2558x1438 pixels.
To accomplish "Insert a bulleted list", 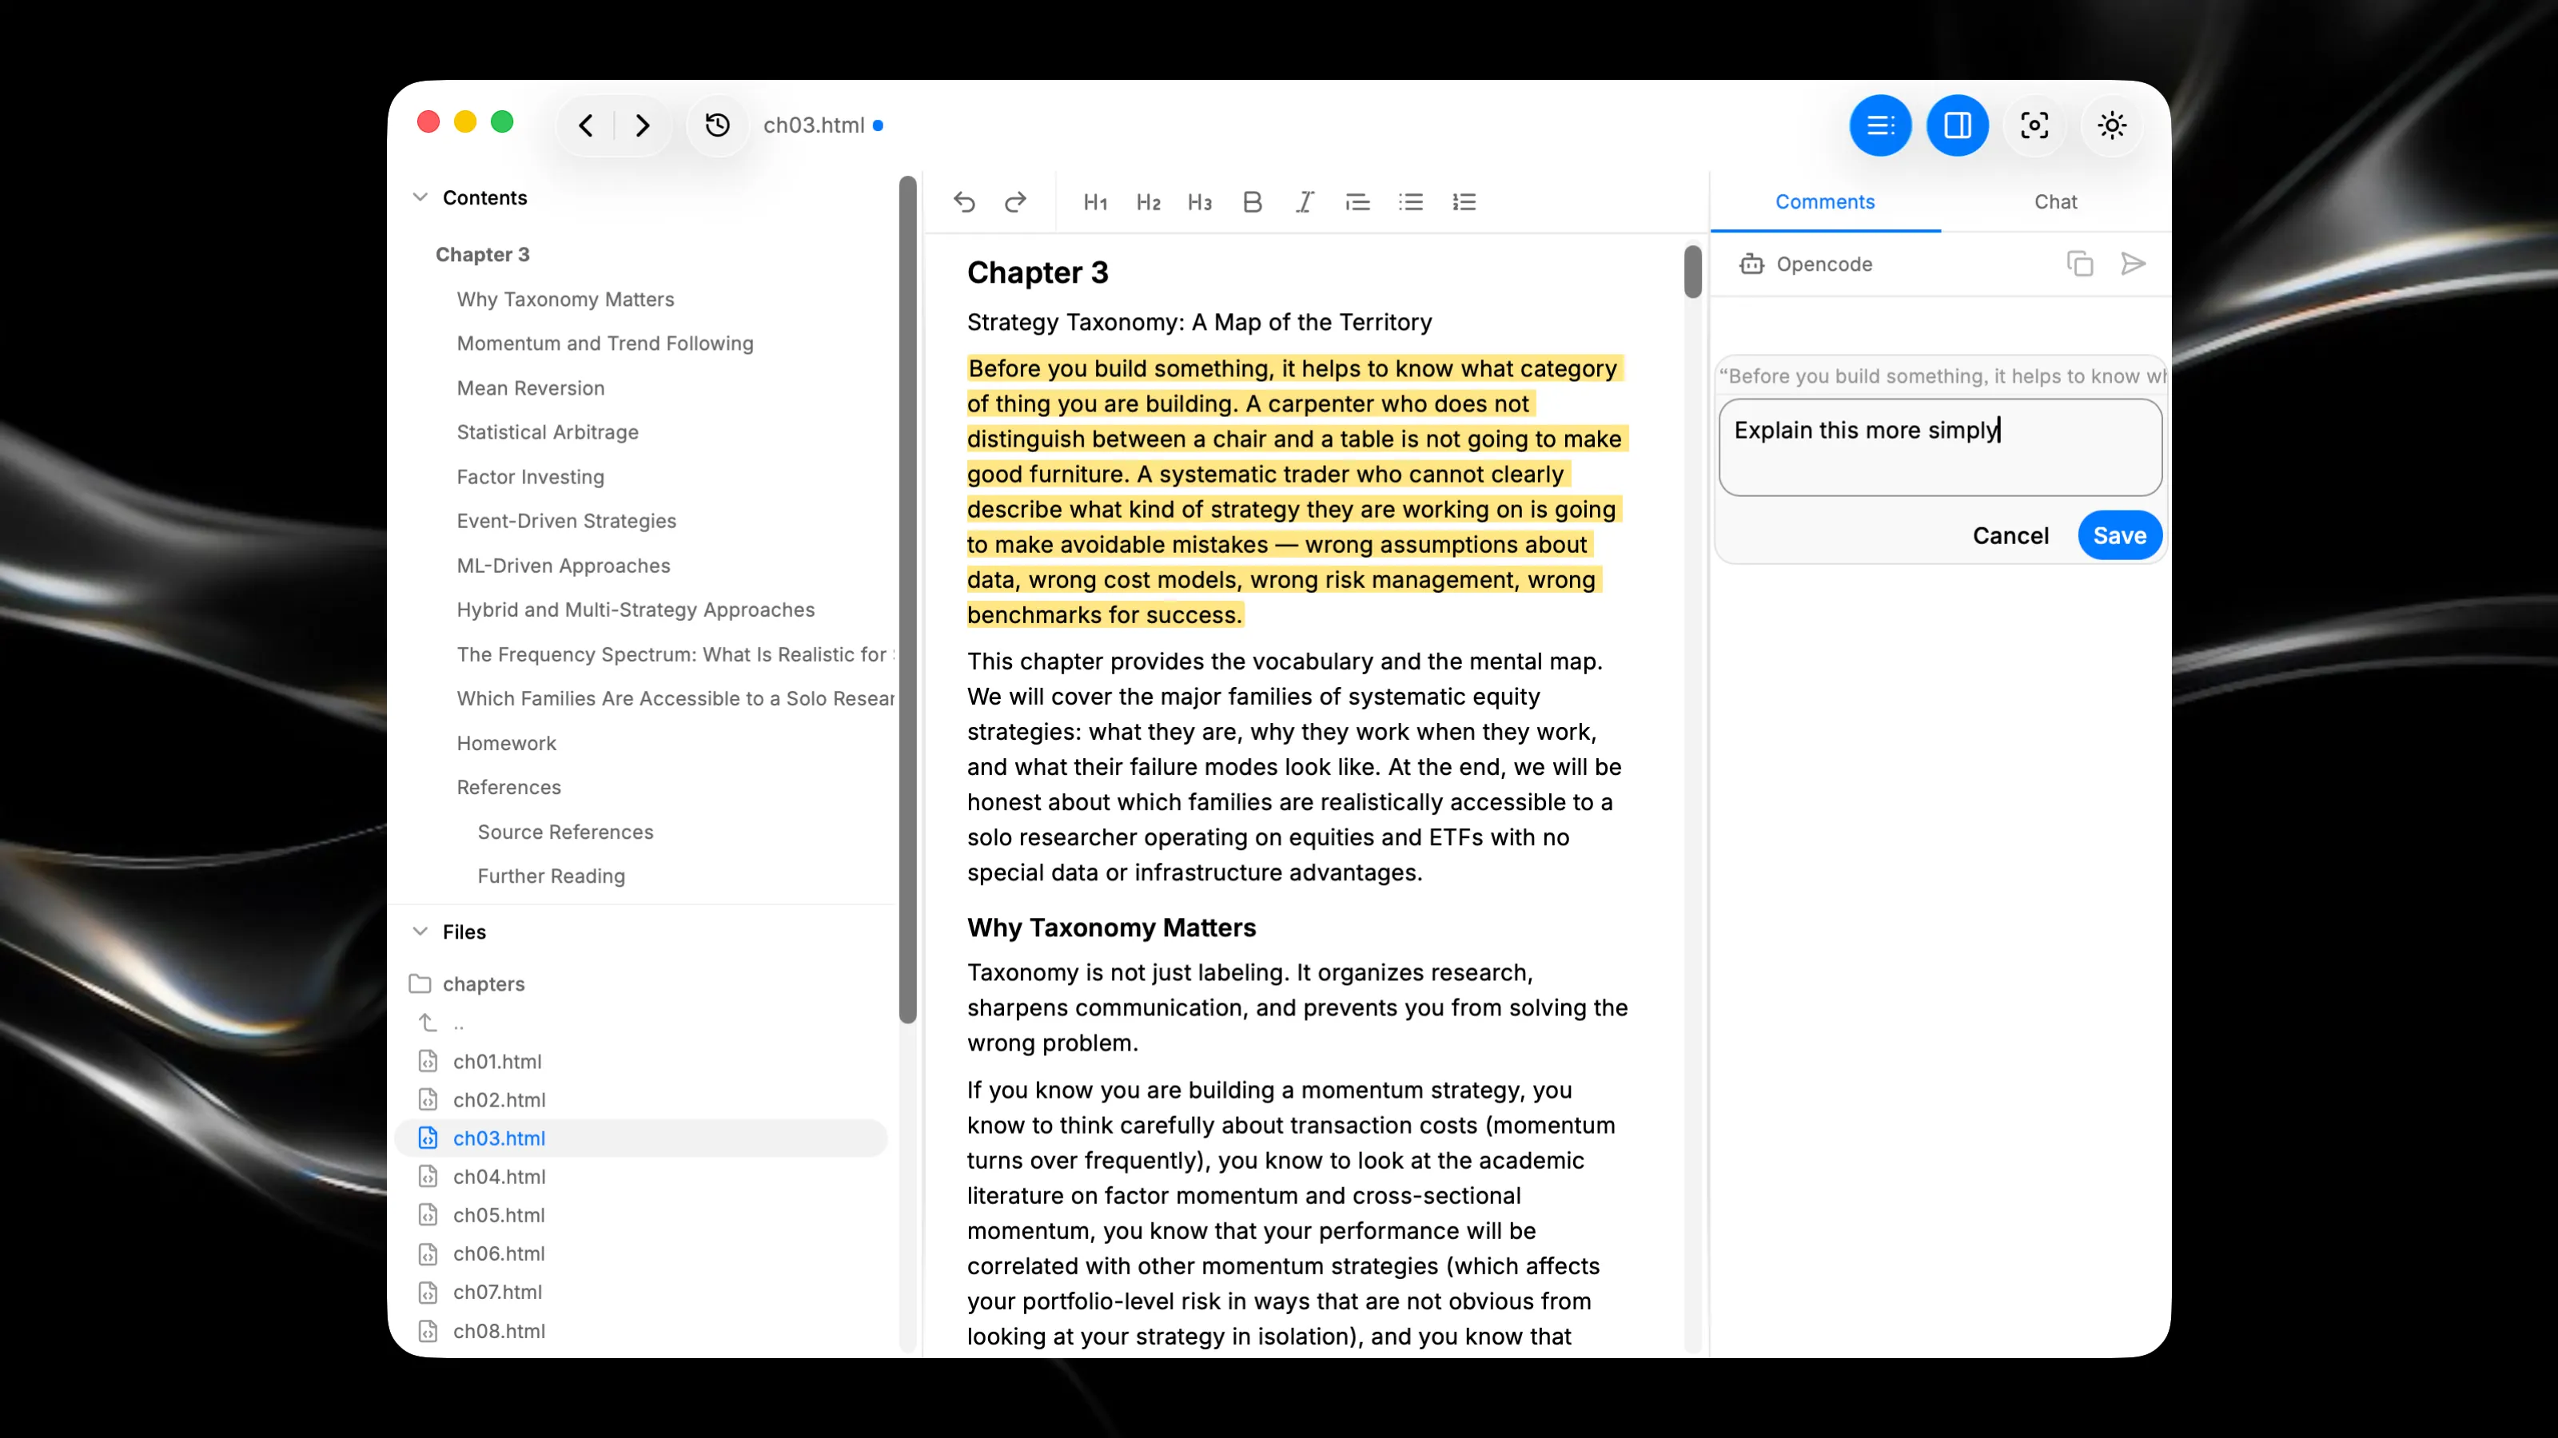I will 1411,202.
